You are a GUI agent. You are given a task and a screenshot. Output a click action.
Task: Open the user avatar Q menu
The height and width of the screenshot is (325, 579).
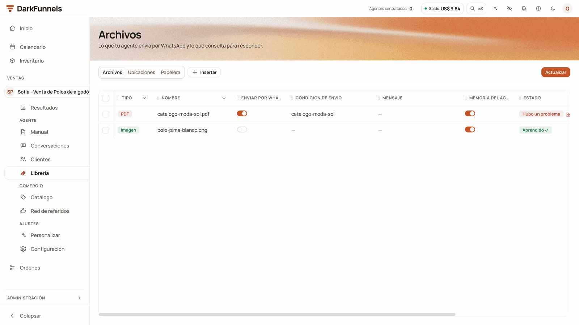coord(567,9)
